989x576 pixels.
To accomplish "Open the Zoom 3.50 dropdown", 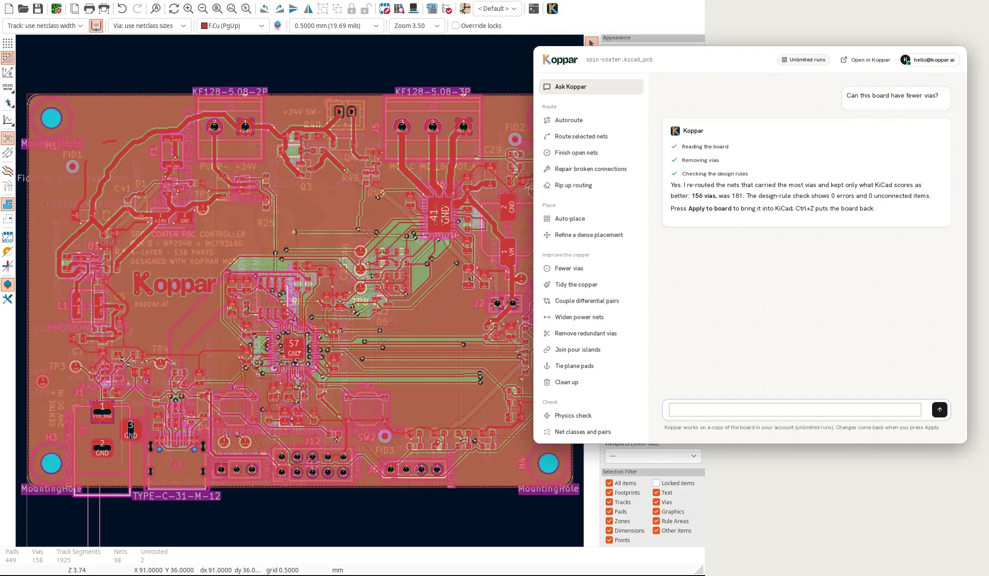I will point(417,26).
